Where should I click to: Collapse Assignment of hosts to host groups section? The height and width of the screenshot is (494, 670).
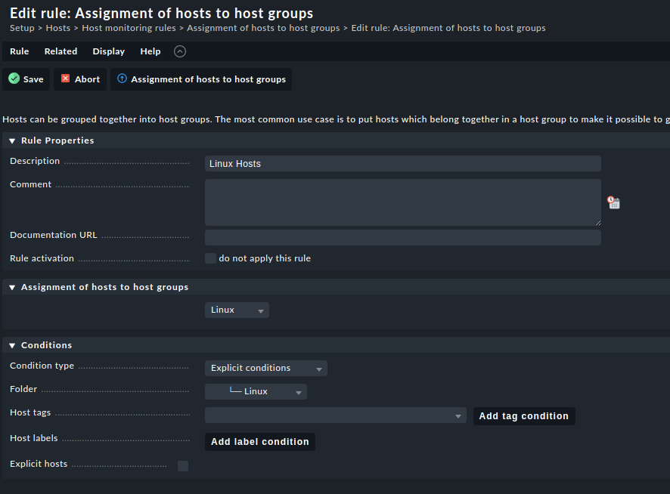pyautogui.click(x=12, y=287)
